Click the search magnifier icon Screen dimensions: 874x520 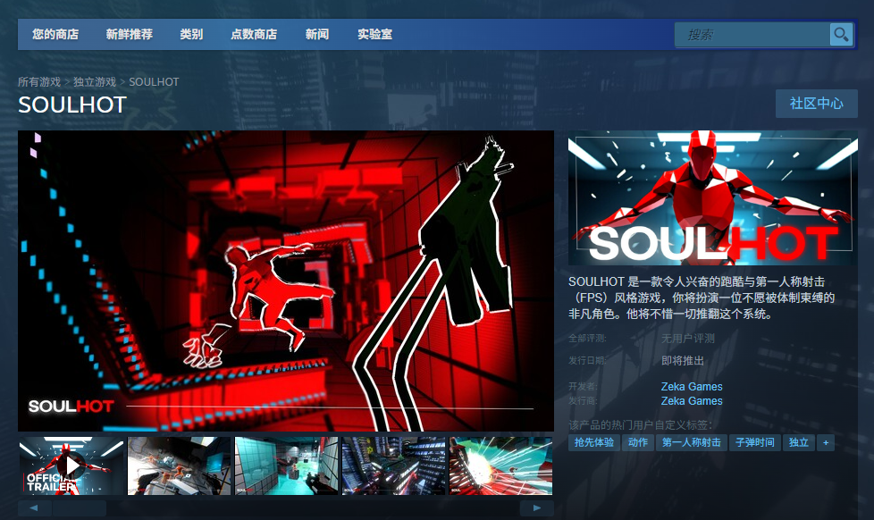[x=840, y=34]
